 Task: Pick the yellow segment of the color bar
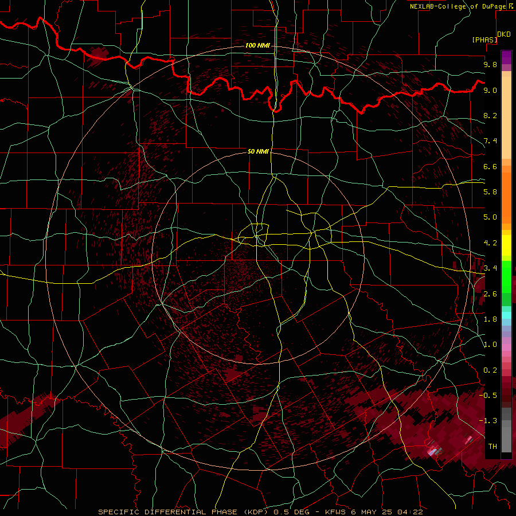coord(506,245)
